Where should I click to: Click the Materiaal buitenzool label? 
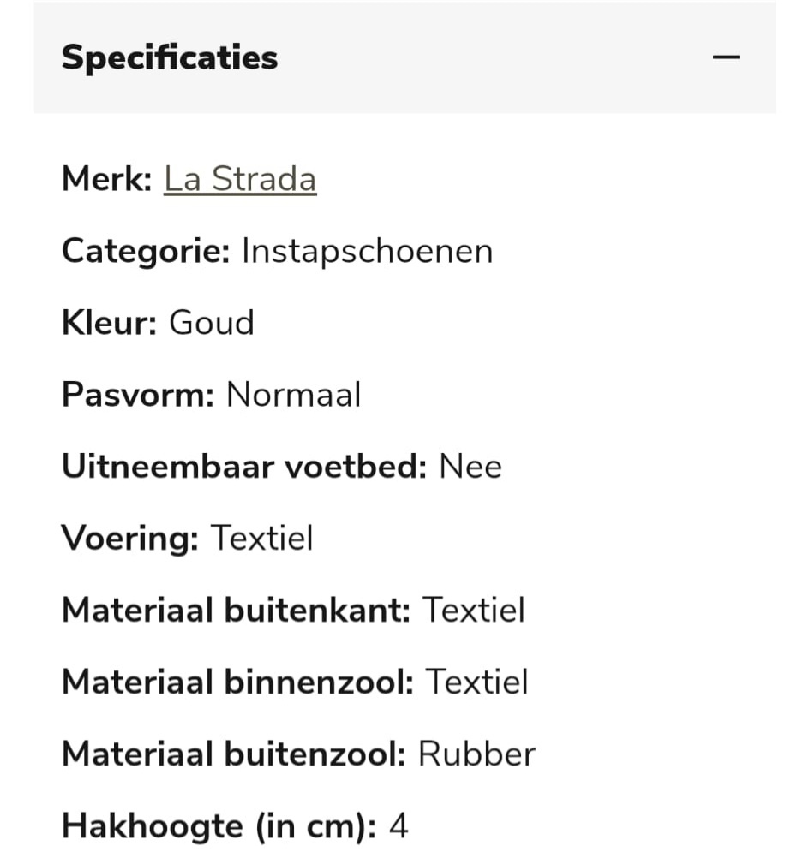click(233, 754)
